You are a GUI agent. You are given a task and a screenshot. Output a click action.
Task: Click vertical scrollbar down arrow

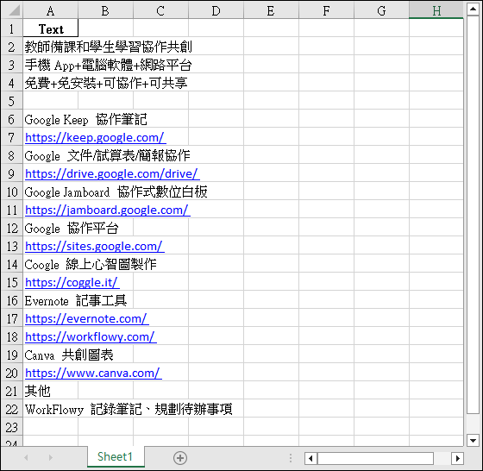(x=473, y=440)
